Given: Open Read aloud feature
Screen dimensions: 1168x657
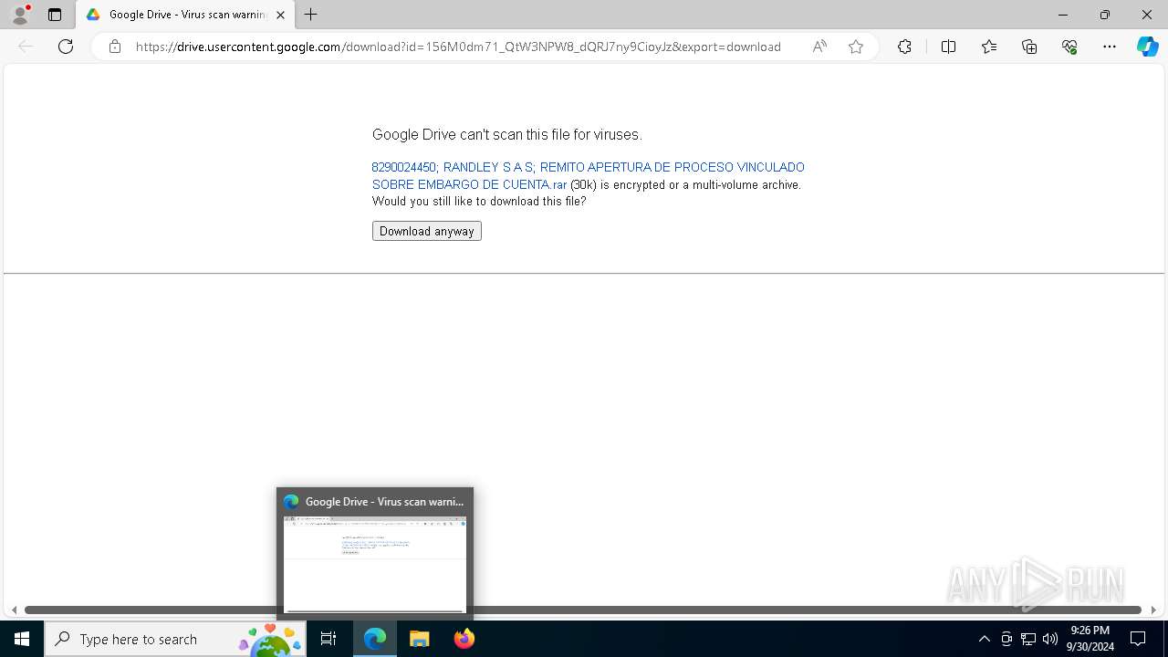Looking at the screenshot, I should point(819,47).
